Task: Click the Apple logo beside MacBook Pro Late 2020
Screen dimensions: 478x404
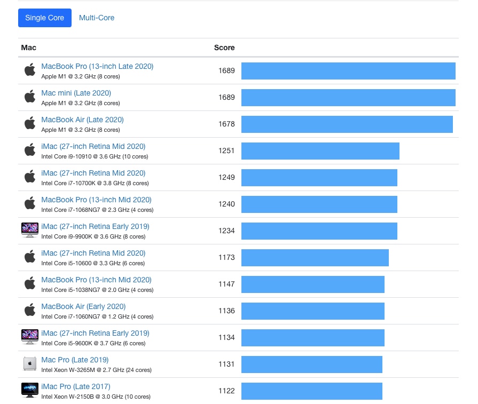Action: 30,70
